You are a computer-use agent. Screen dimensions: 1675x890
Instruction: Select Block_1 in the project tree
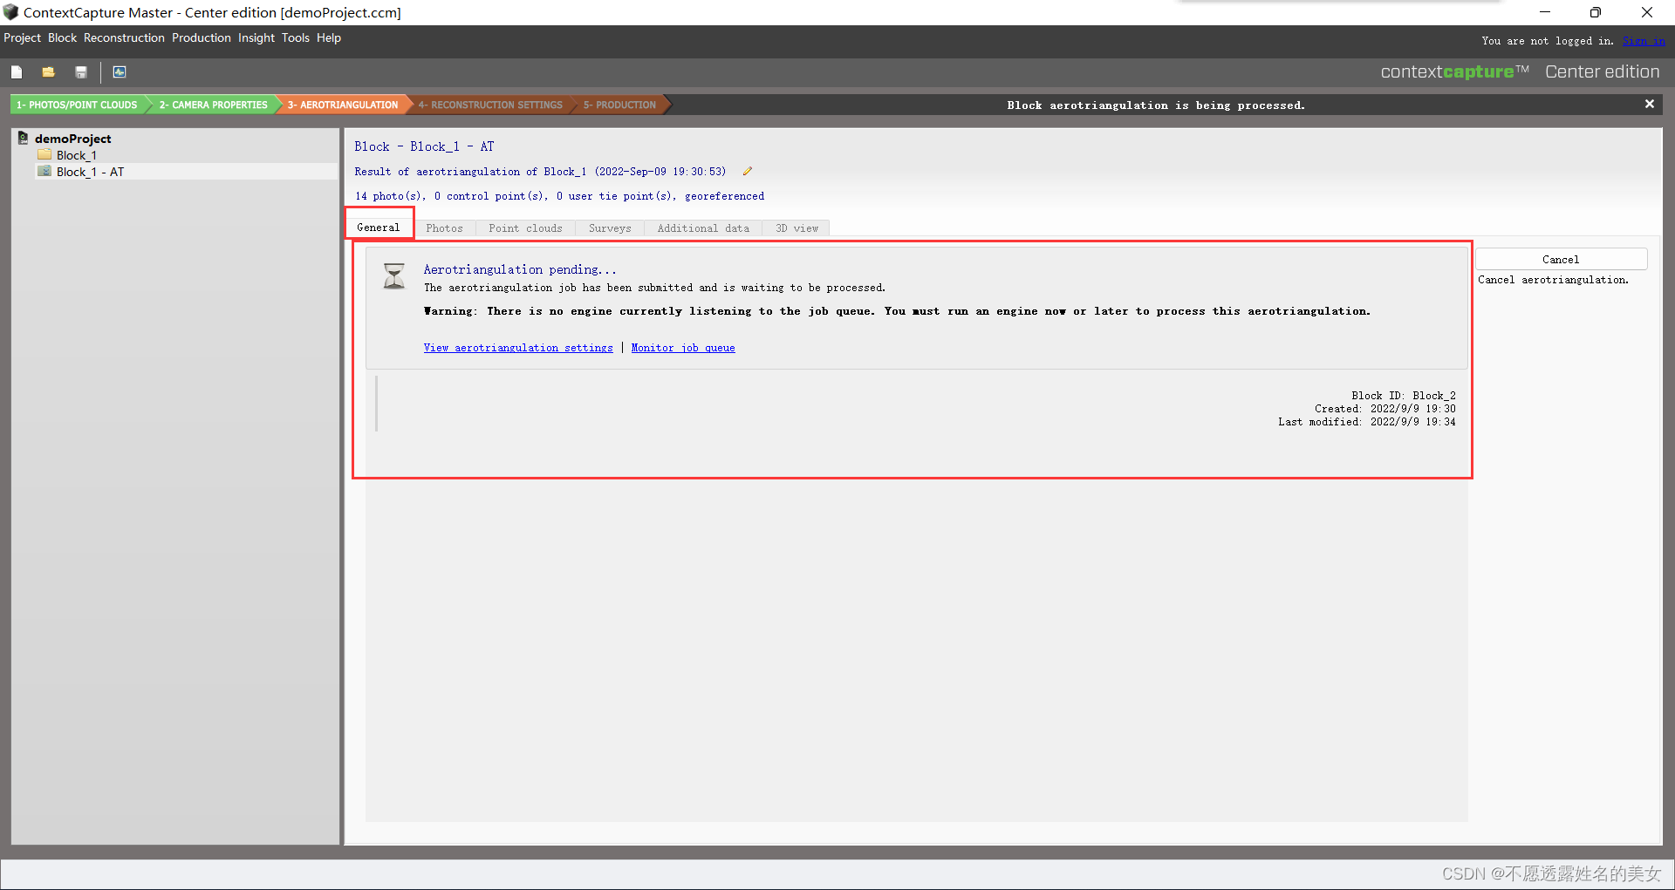pos(77,155)
